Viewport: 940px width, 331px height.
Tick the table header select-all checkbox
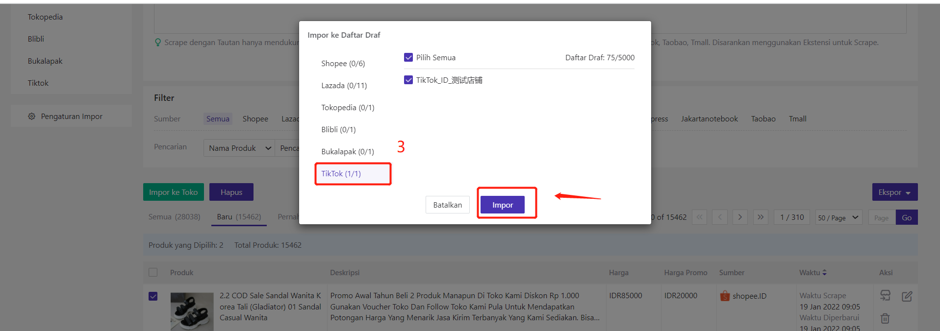(x=153, y=273)
